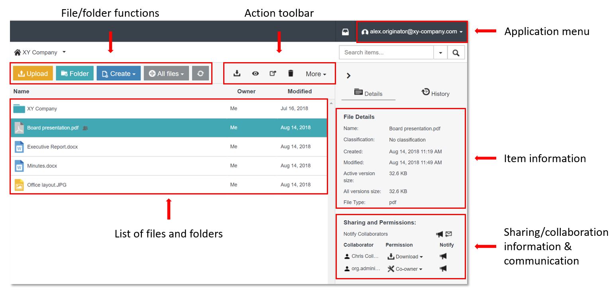Click notify megaphone for Chris Coll... row
Screen dimensions: 615x296
443,256
